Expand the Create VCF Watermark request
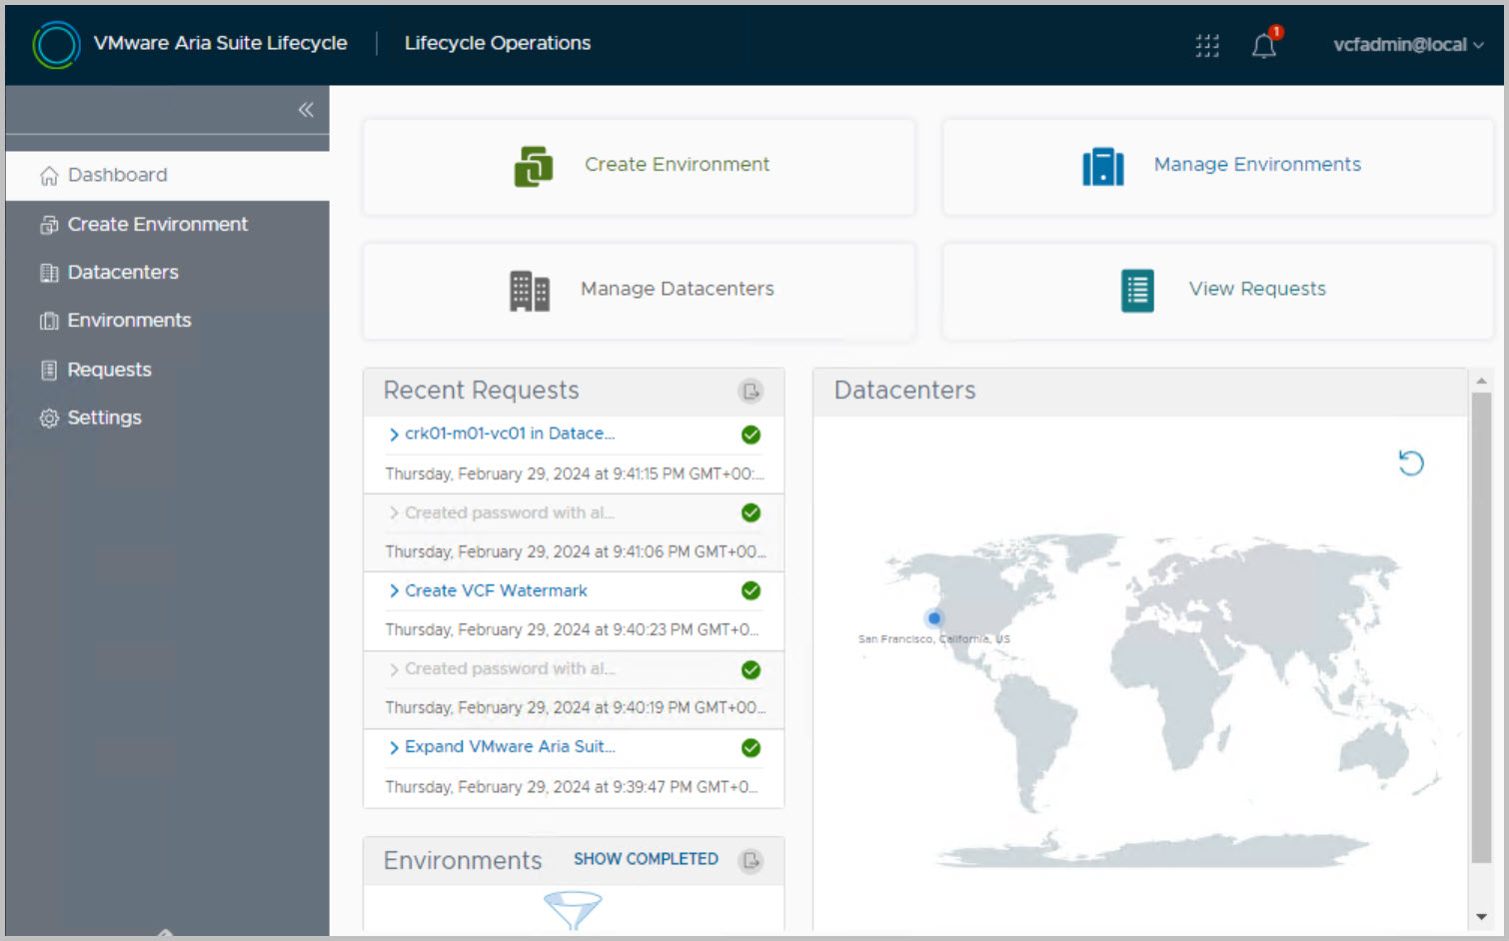1509x941 pixels. pos(394,591)
